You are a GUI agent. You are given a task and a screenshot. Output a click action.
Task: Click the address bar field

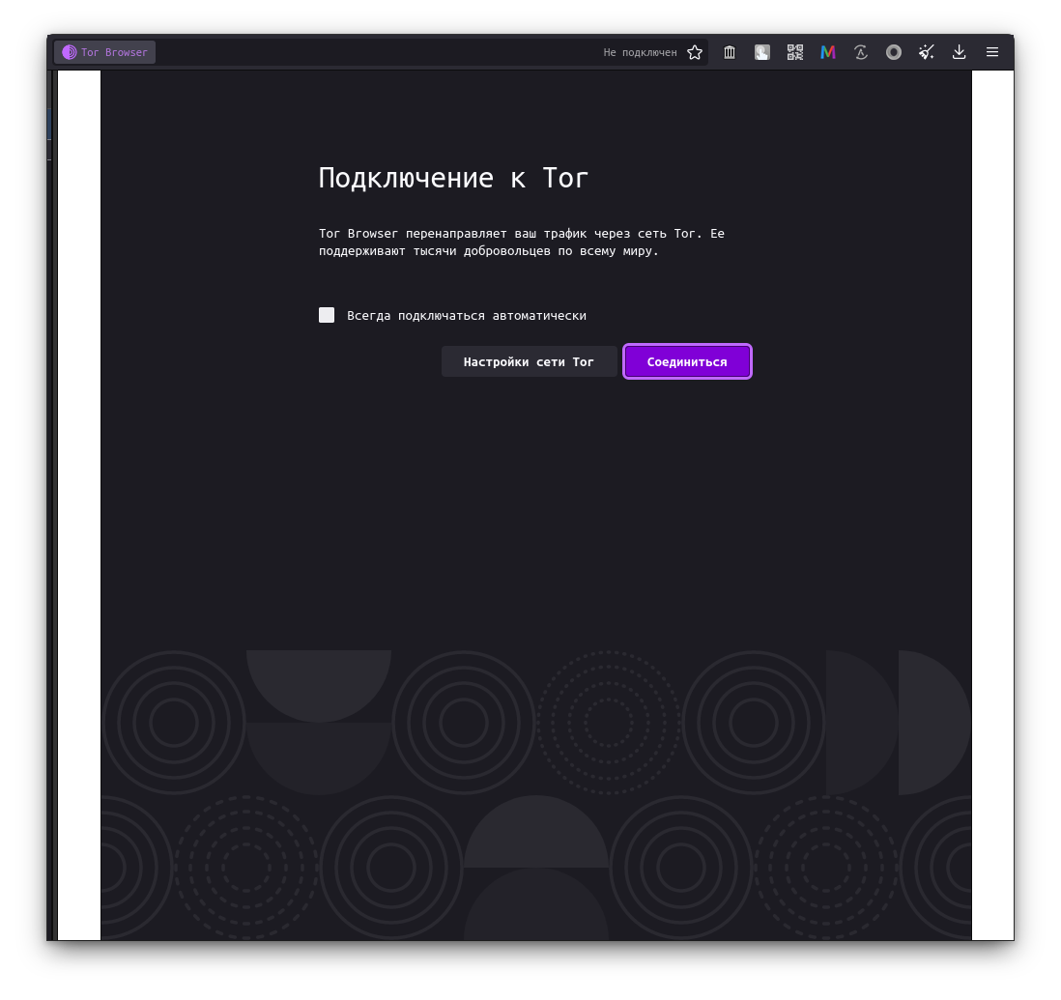(x=381, y=53)
